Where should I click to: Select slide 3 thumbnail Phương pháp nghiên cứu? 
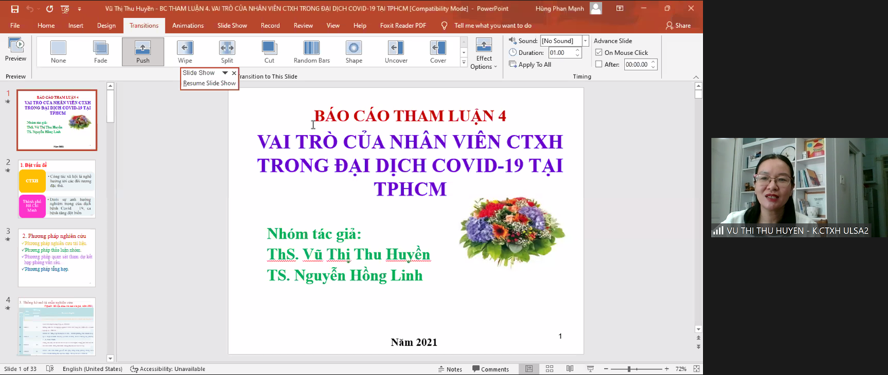[57, 258]
